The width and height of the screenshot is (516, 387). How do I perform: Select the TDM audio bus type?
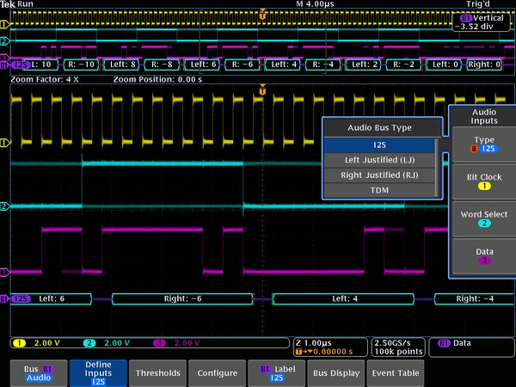tap(379, 189)
